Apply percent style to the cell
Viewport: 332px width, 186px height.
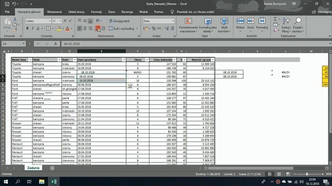pos(154,28)
